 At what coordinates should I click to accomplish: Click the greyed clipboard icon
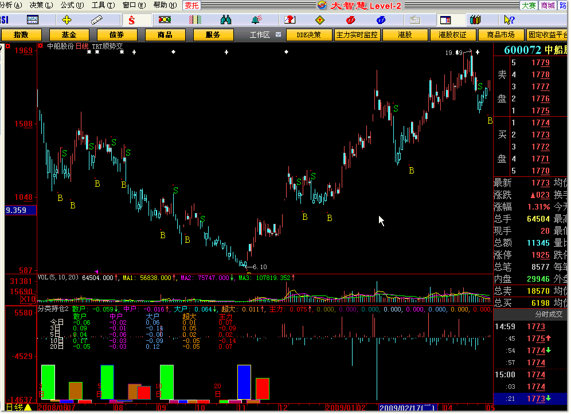pos(414,19)
